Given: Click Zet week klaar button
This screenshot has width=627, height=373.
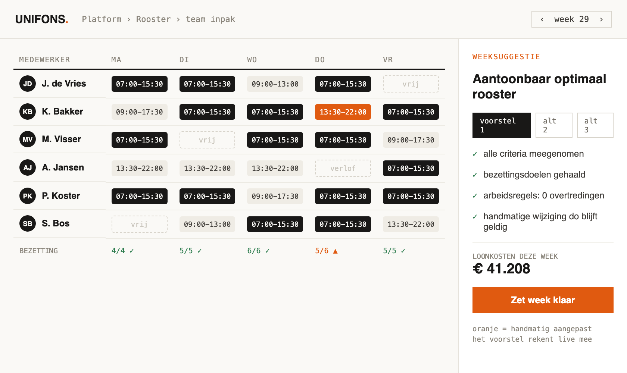Looking at the screenshot, I should 543,300.
